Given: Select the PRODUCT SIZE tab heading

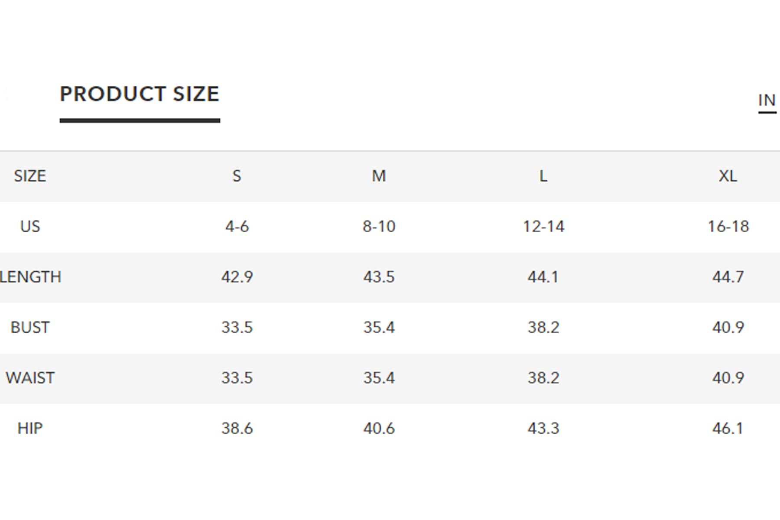Looking at the screenshot, I should [140, 94].
